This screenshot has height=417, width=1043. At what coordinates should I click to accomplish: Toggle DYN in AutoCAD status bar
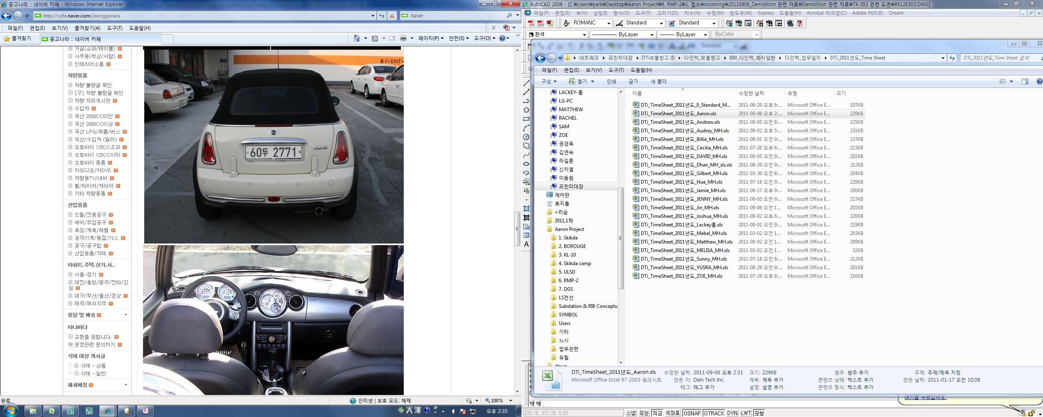(x=732, y=413)
